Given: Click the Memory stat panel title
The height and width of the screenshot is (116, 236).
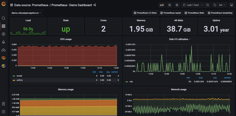Looking at the screenshot, I should [x=141, y=20].
